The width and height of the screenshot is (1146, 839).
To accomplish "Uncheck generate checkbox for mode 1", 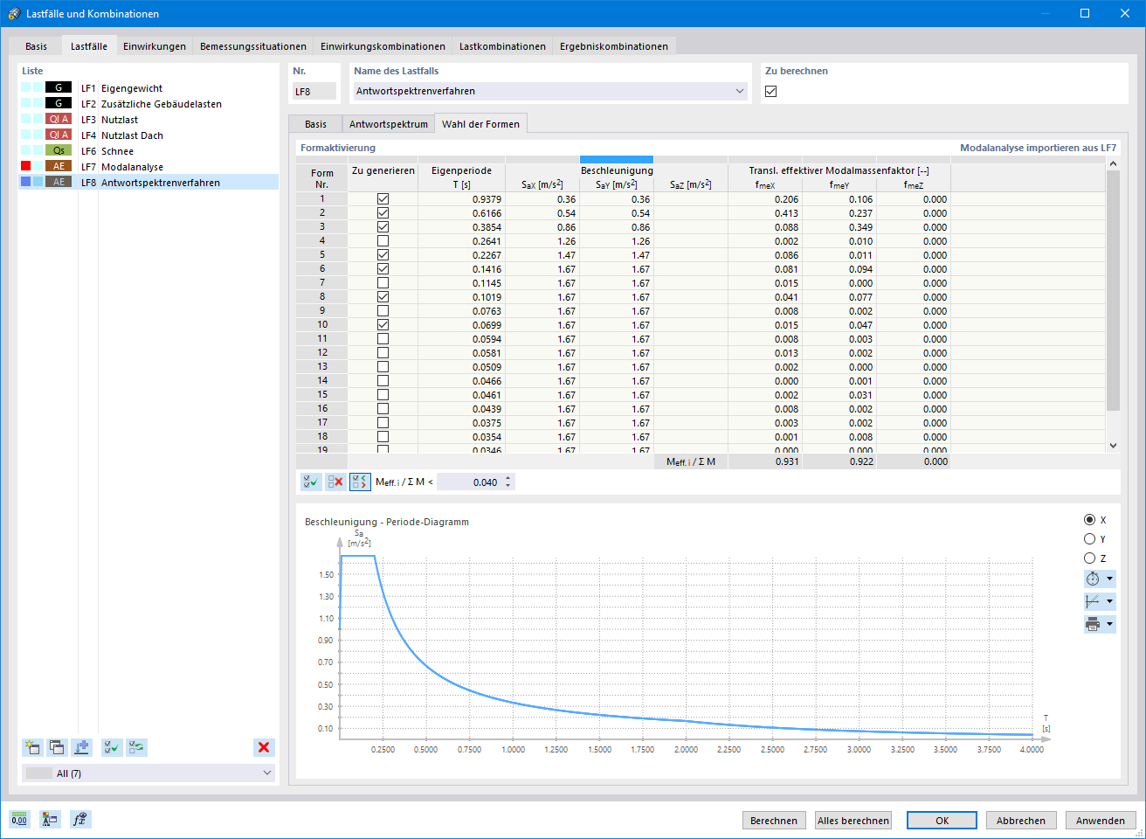I will 383,199.
